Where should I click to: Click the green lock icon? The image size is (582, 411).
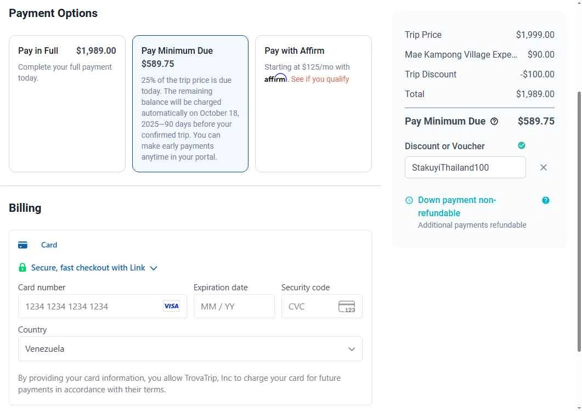[22, 267]
